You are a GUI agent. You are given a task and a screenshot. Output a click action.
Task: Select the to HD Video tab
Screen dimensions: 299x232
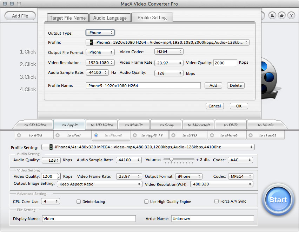pyautogui.click(x=102, y=125)
